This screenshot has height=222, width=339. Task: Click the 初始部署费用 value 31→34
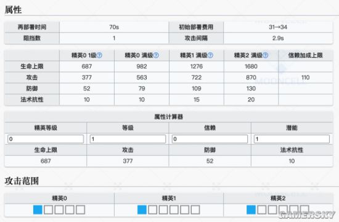tap(278, 27)
